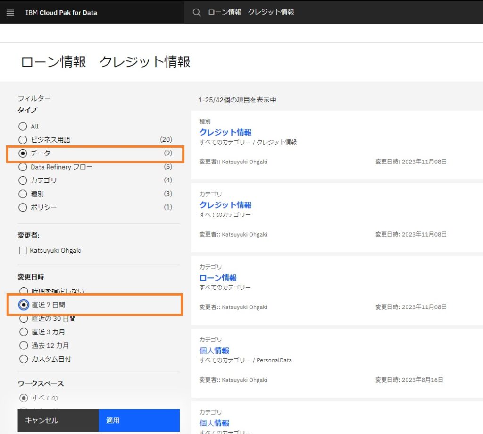The height and width of the screenshot is (434, 483).
Task: Click the search field with ローン情報 text
Action: click(x=333, y=12)
